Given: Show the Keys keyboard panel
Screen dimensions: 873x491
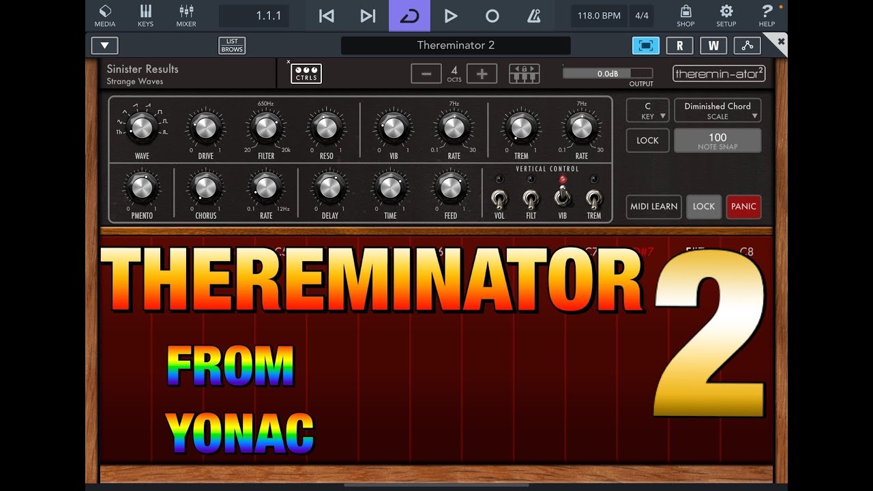Looking at the screenshot, I should [145, 16].
